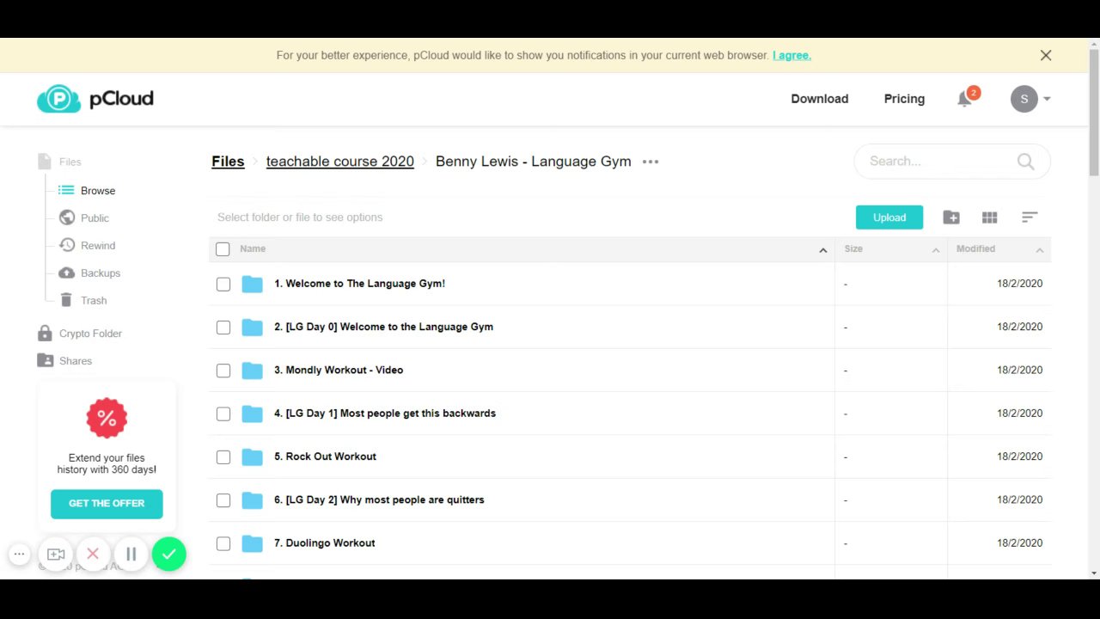This screenshot has height=619, width=1100.
Task: Open '3. Mondly Workout - Video' folder name
Action: click(x=339, y=371)
